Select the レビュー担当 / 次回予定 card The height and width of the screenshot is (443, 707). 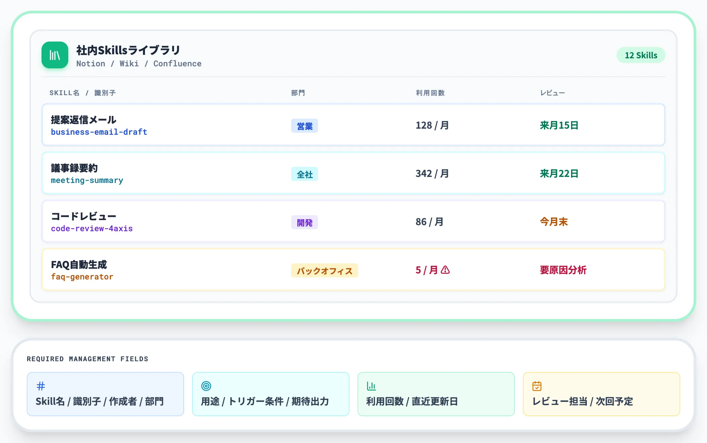point(602,394)
